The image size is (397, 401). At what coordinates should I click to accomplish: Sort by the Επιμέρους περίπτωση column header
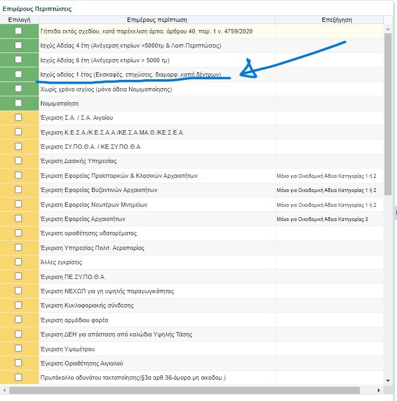(x=156, y=20)
